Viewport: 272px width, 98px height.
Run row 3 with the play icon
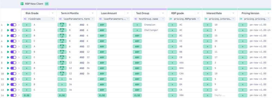[x=8, y=36]
